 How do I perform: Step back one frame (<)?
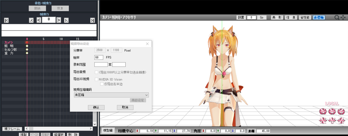coord(39,20)
